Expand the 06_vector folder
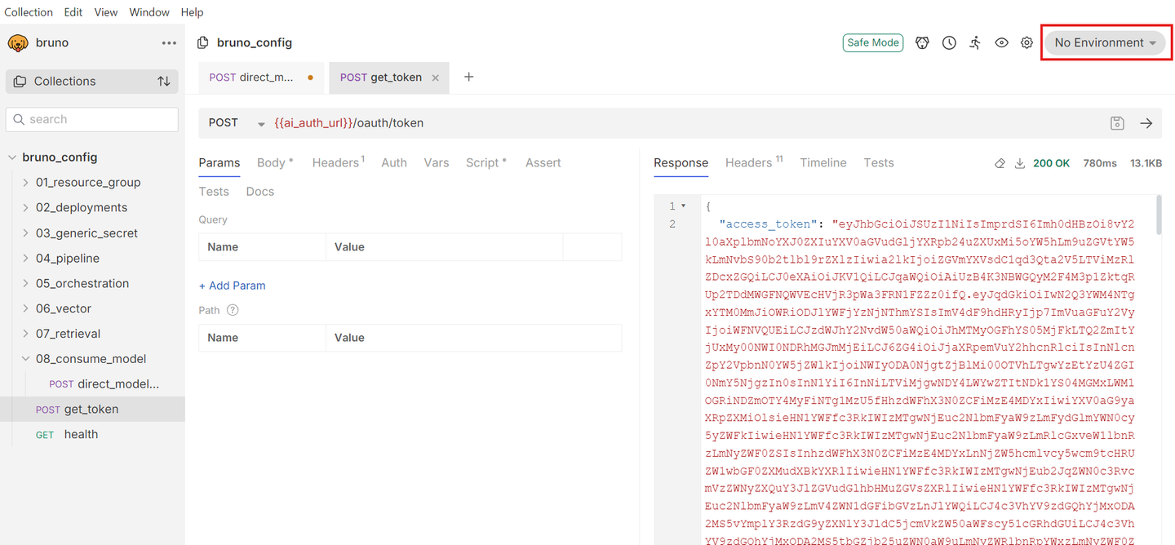Screen dimensions: 1175x545 (25, 309)
